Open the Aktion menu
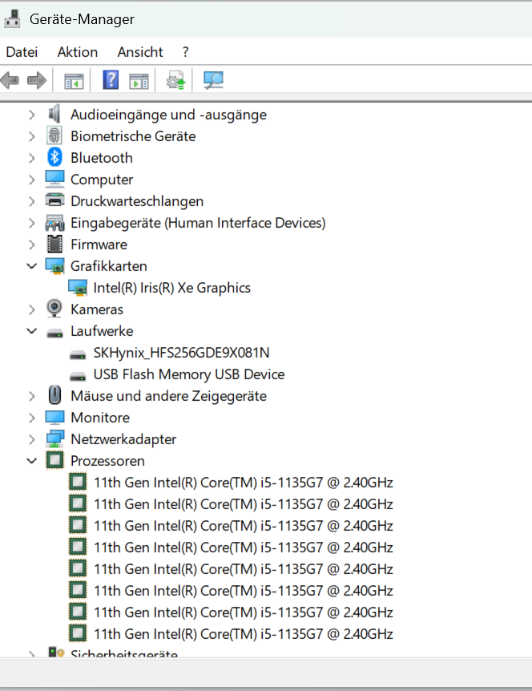This screenshot has height=691, width=532. pyautogui.click(x=78, y=52)
